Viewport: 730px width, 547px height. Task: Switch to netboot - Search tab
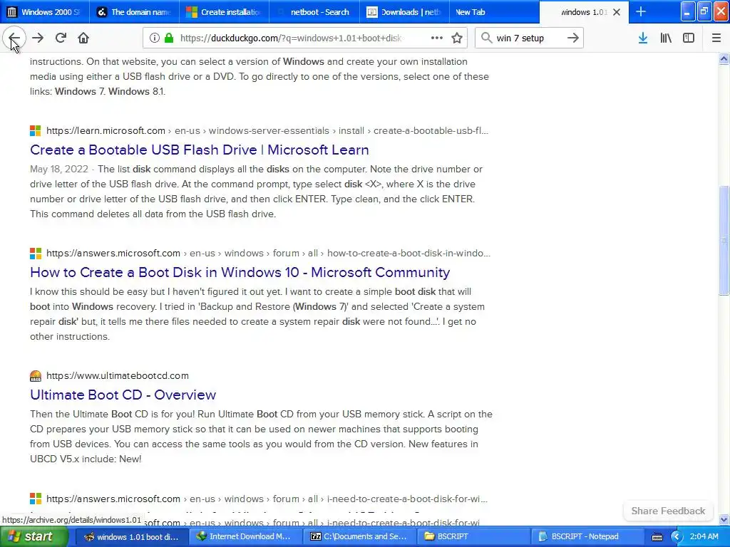(x=314, y=12)
